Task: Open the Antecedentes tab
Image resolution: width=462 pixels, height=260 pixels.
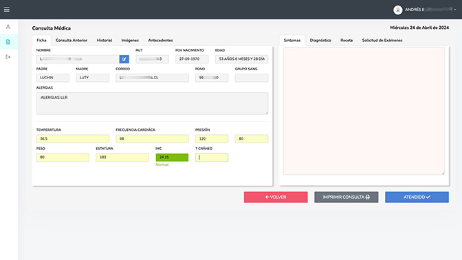Action: [160, 41]
